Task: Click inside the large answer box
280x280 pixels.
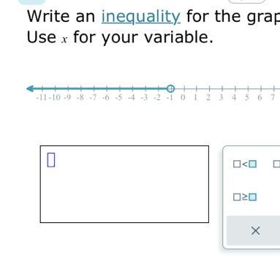Action: coord(124,184)
